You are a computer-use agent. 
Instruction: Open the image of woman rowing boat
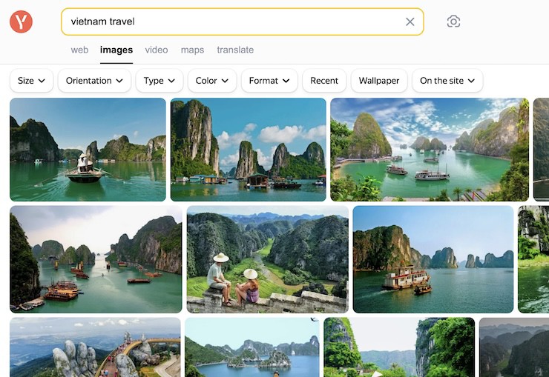[88, 150]
